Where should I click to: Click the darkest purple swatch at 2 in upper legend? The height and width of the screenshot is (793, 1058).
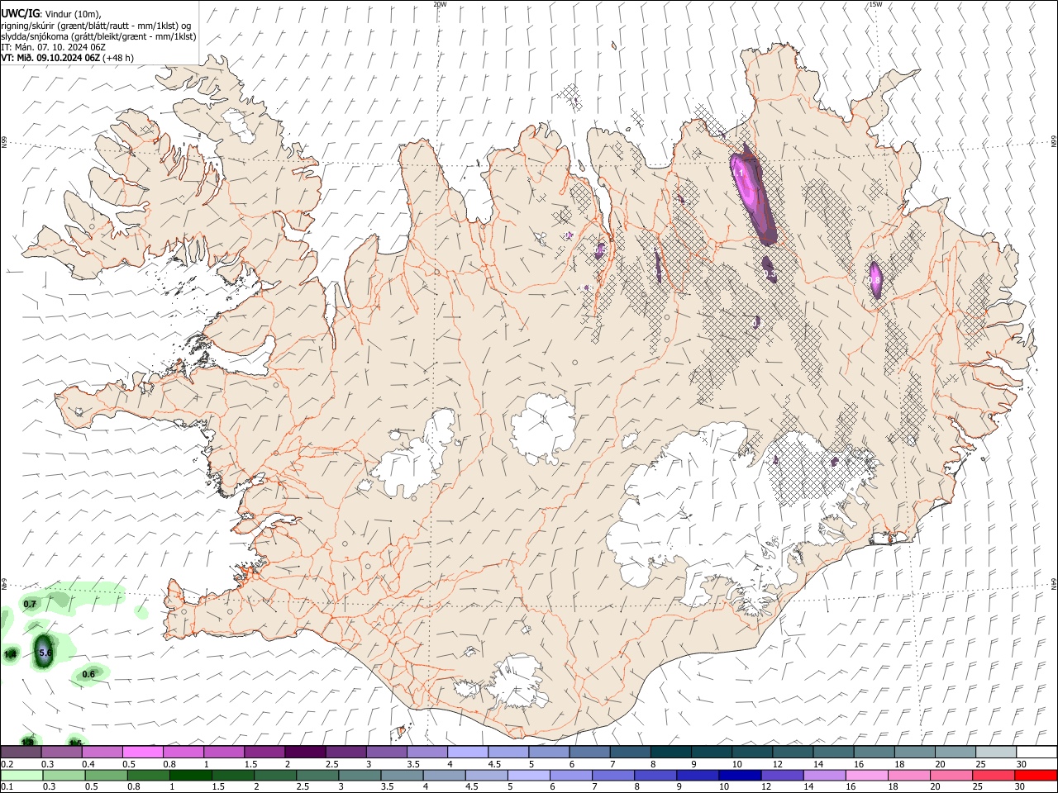tap(305, 753)
